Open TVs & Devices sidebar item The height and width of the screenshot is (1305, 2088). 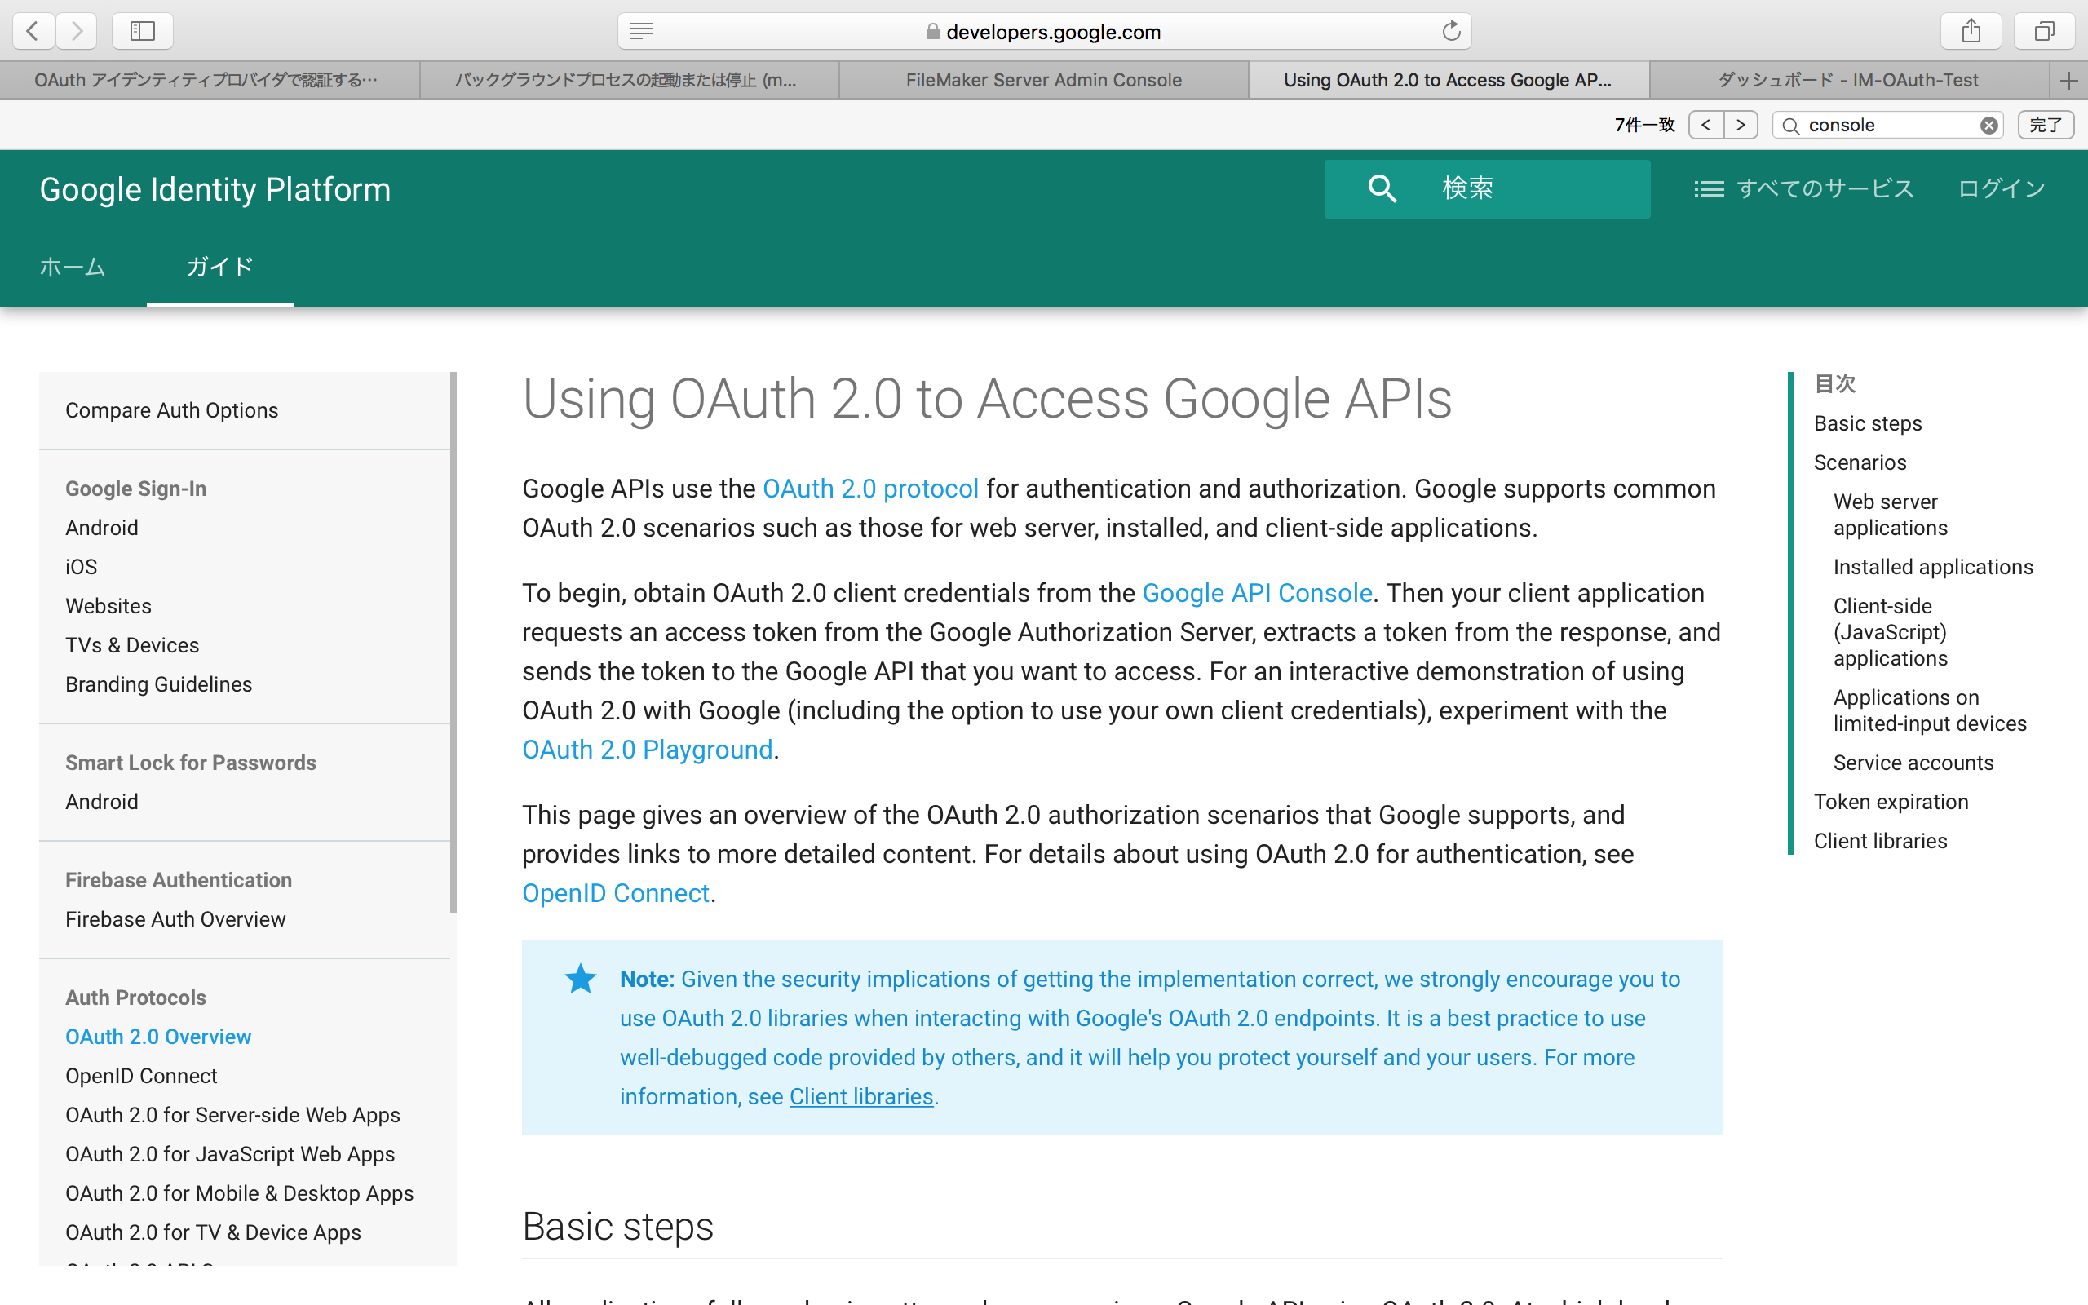tap(132, 644)
